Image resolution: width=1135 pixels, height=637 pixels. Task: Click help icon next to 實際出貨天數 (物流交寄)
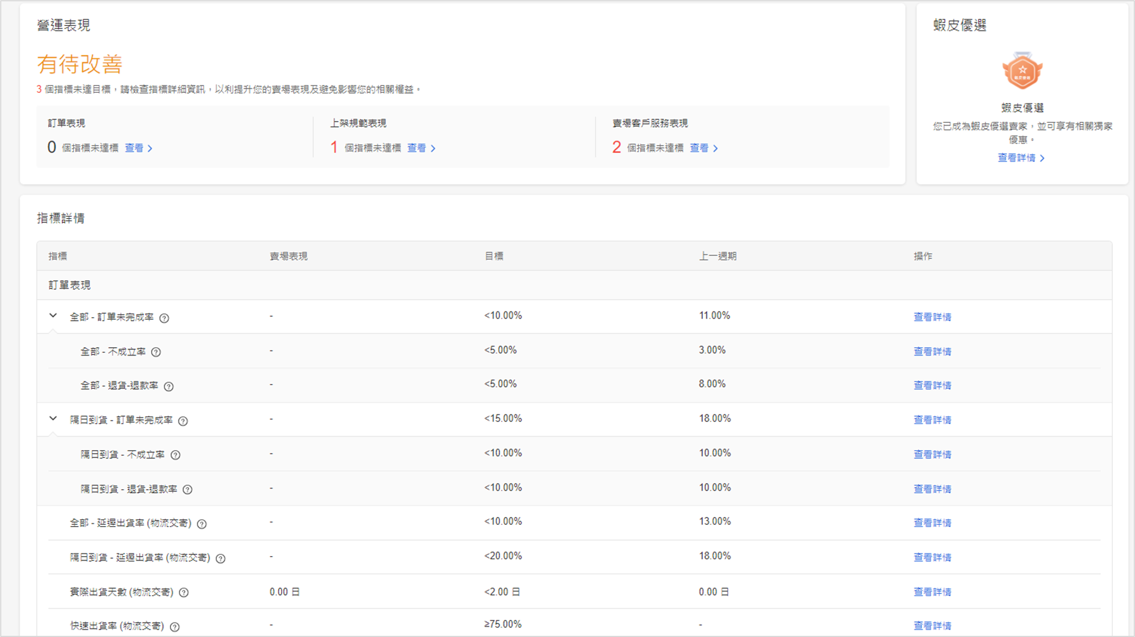tap(184, 593)
